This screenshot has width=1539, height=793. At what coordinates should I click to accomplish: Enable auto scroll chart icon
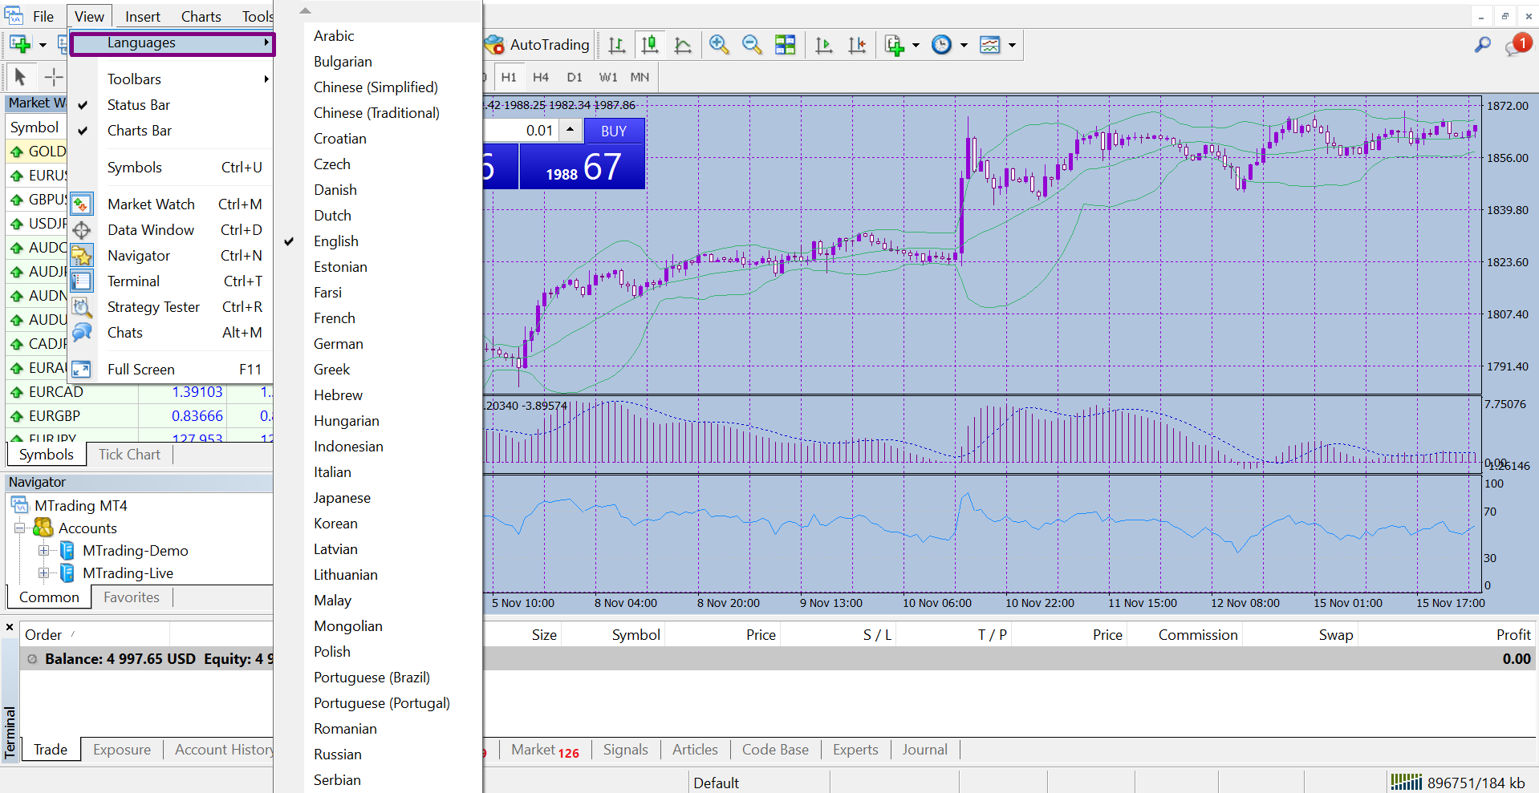(x=824, y=45)
